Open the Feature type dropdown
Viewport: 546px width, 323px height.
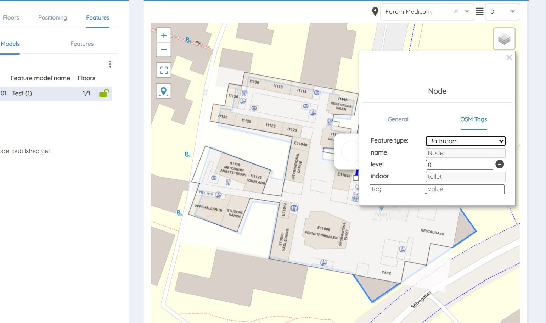[466, 141]
